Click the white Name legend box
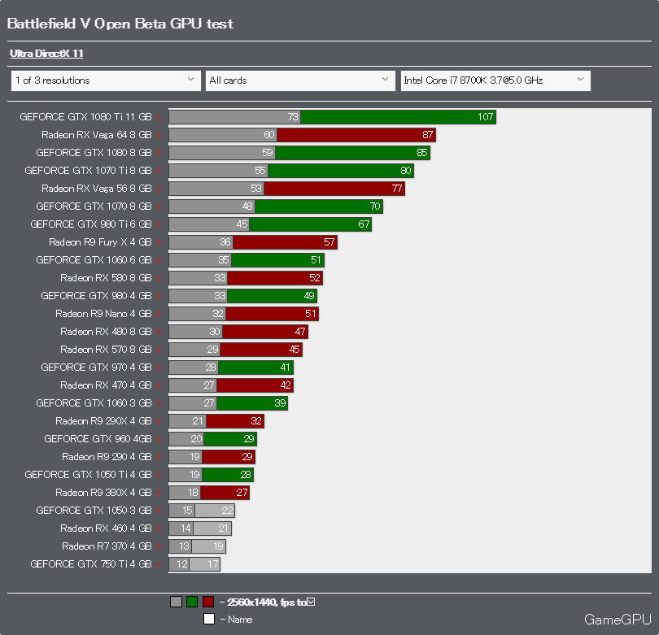Image resolution: width=659 pixels, height=635 pixels. (x=209, y=619)
